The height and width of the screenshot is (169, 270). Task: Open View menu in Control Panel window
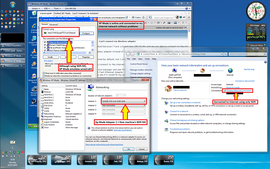coord(140,59)
